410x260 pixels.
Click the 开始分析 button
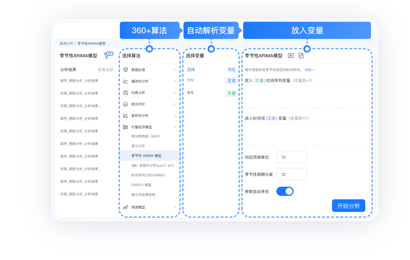coord(349,206)
